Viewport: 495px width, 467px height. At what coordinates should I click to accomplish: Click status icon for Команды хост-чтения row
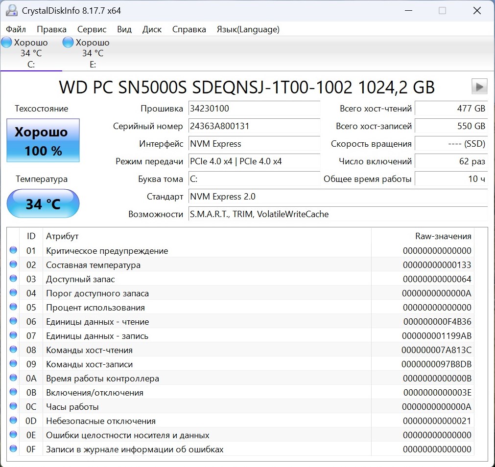tap(13, 350)
